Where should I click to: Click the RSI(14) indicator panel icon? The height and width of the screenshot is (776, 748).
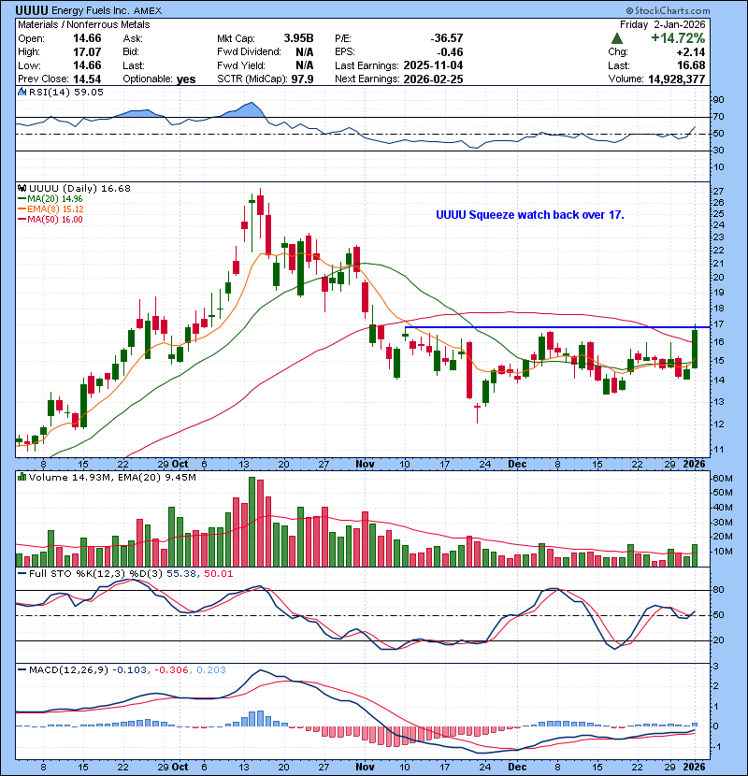point(22,92)
